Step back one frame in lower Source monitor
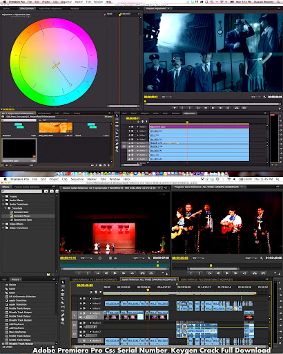283x354 pixels. [x=106, y=273]
